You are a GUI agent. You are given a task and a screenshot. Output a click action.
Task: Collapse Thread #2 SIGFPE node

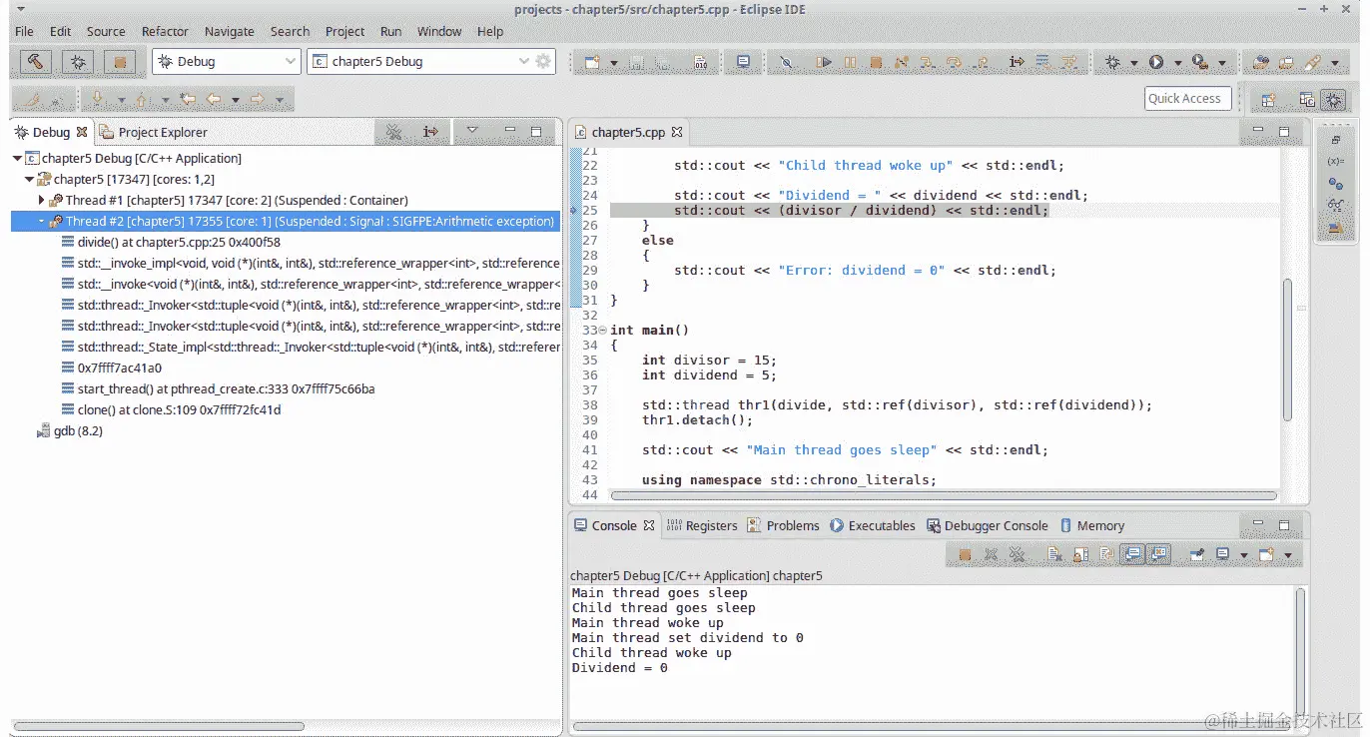pyautogui.click(x=41, y=221)
